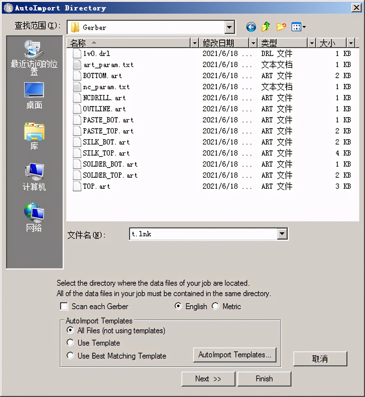Select the 最近访问的位置 sidebar icon
365x397 pixels.
click(x=34, y=49)
